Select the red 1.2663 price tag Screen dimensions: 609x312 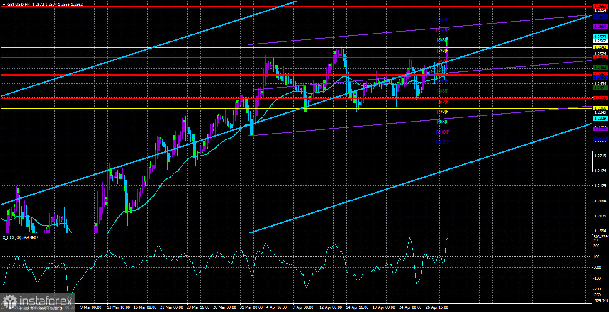point(600,6)
